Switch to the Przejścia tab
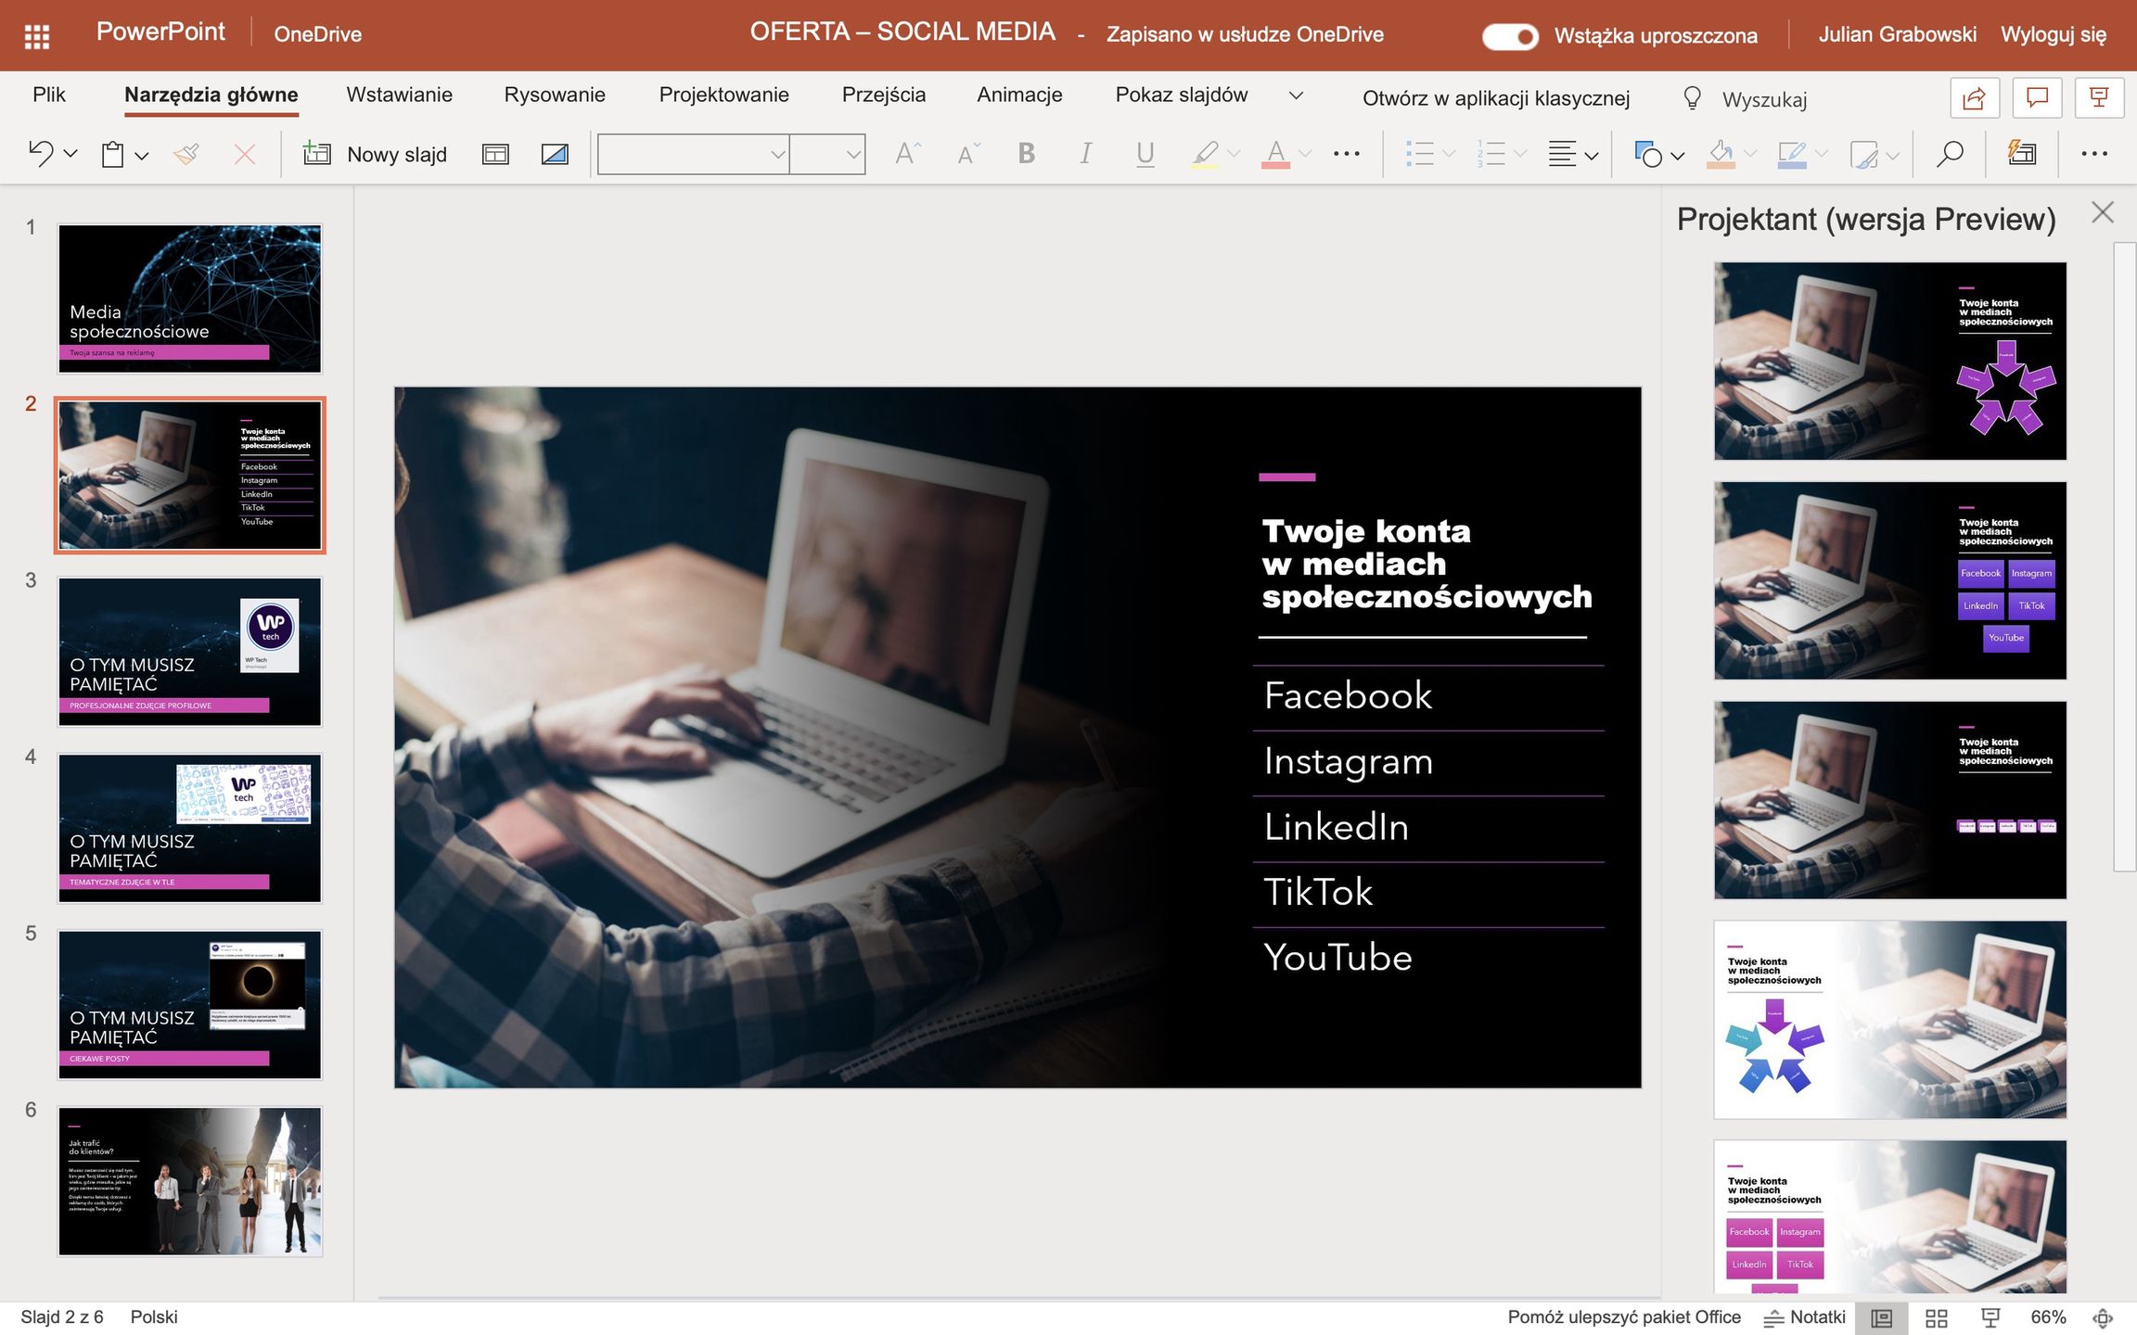Image resolution: width=2137 pixels, height=1335 pixels. (x=884, y=95)
